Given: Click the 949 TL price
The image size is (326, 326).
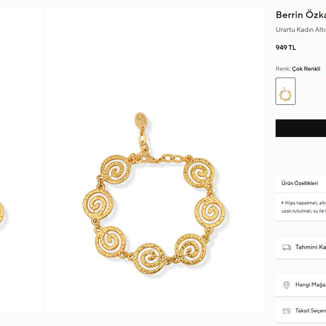Looking at the screenshot, I should coord(286,48).
